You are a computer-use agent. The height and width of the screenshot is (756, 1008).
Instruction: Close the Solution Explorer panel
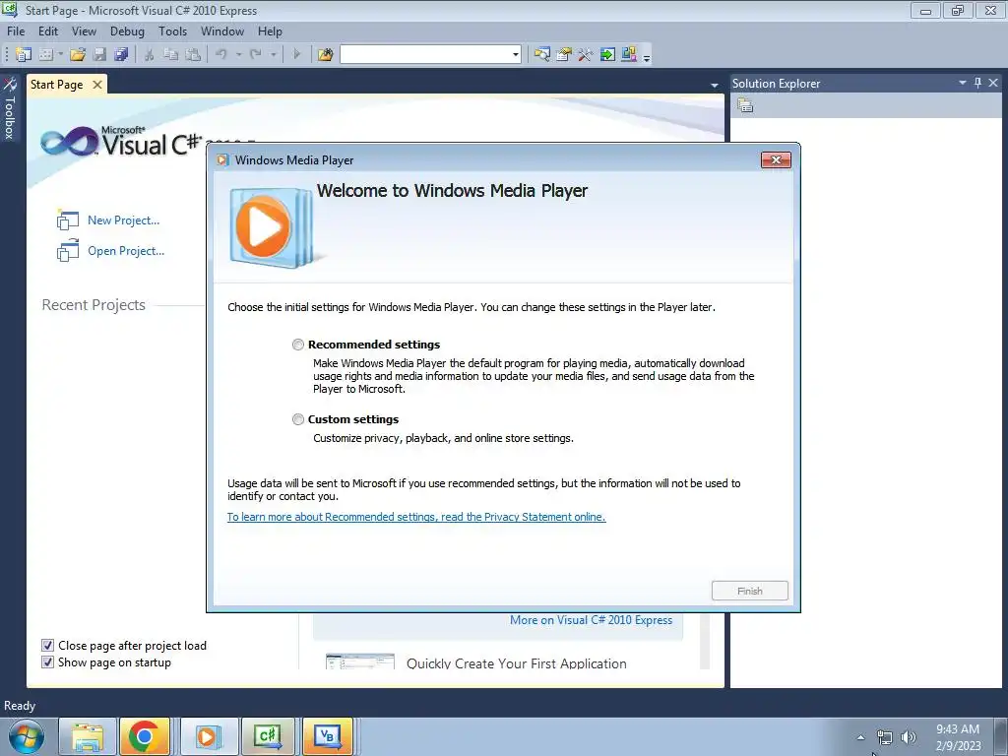coord(993,83)
